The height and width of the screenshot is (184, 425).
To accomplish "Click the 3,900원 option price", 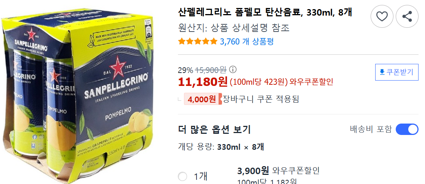I will tap(253, 171).
